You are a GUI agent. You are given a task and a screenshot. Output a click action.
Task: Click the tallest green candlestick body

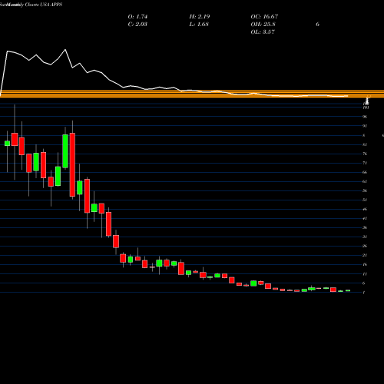click(65, 151)
